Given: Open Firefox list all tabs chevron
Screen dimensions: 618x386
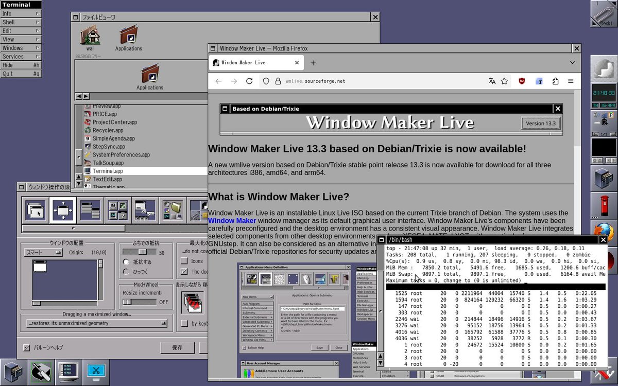Looking at the screenshot, I should [x=572, y=63].
